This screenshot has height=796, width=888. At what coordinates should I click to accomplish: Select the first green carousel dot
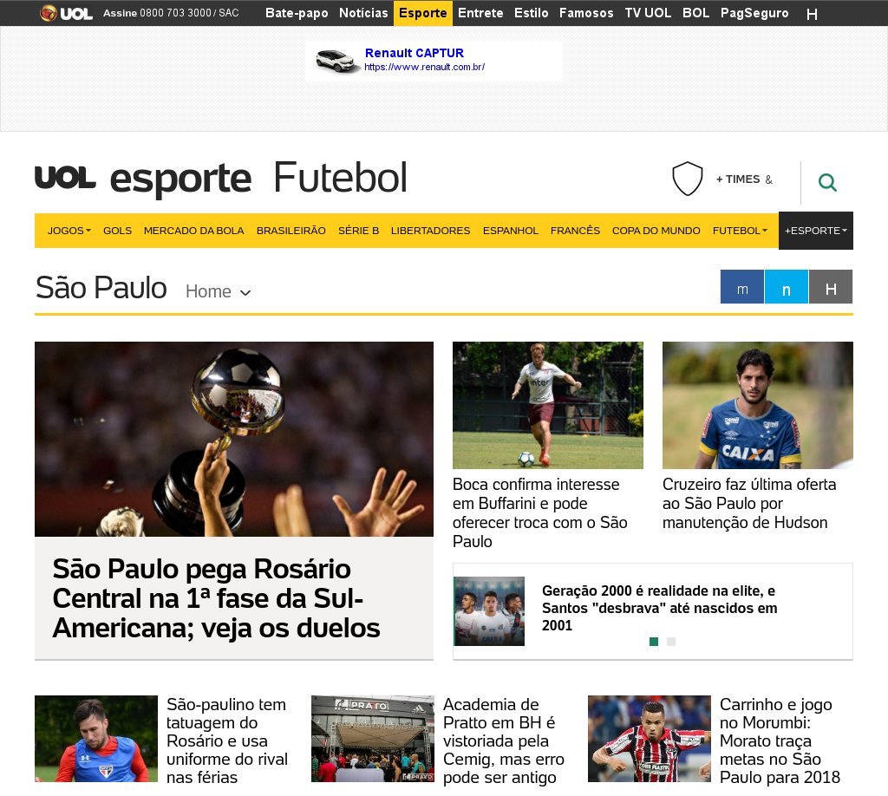click(x=654, y=642)
